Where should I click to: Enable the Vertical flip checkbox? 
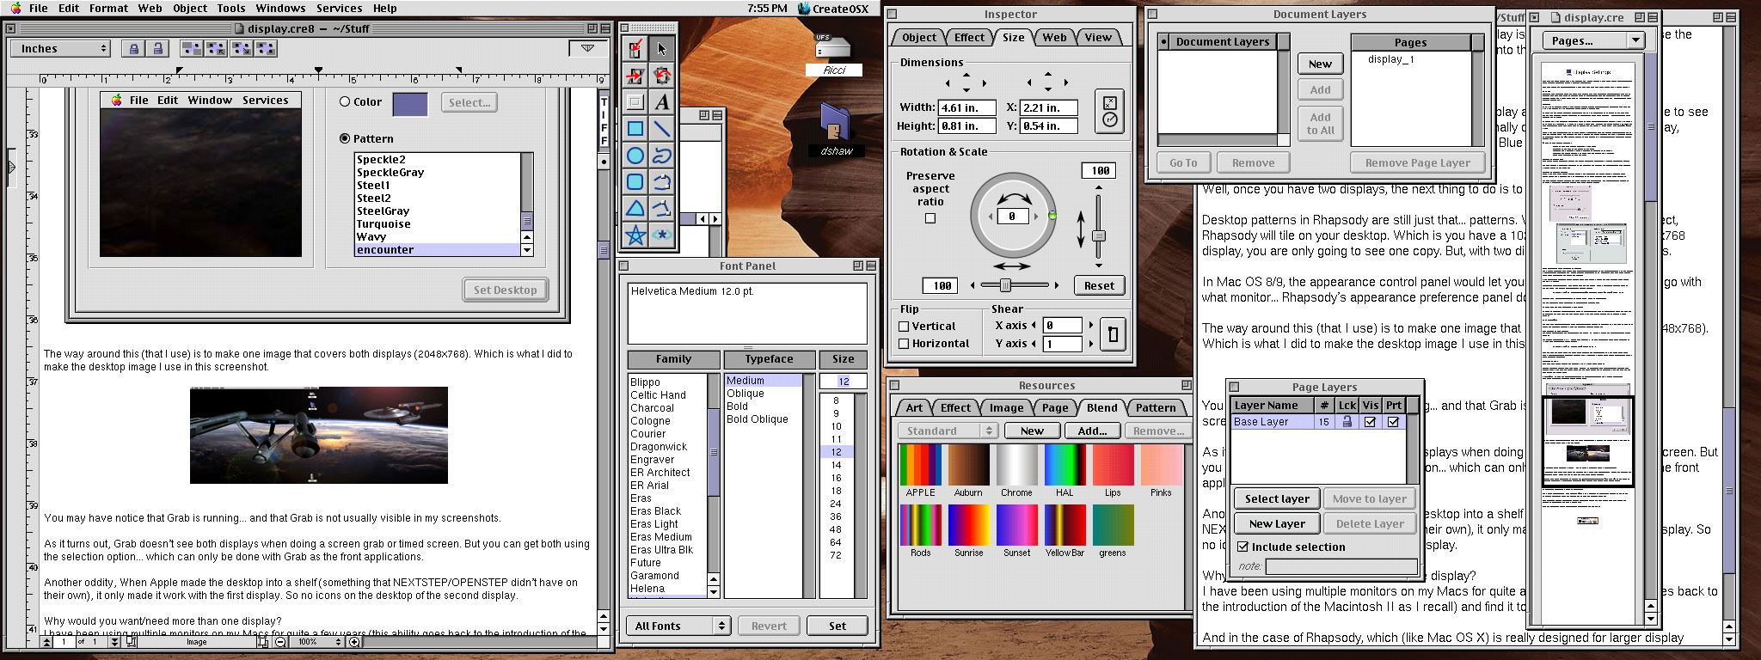click(x=904, y=327)
